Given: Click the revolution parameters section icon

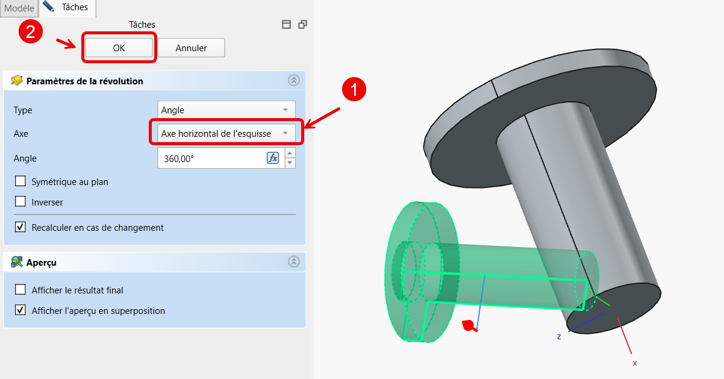Looking at the screenshot, I should click(x=17, y=81).
